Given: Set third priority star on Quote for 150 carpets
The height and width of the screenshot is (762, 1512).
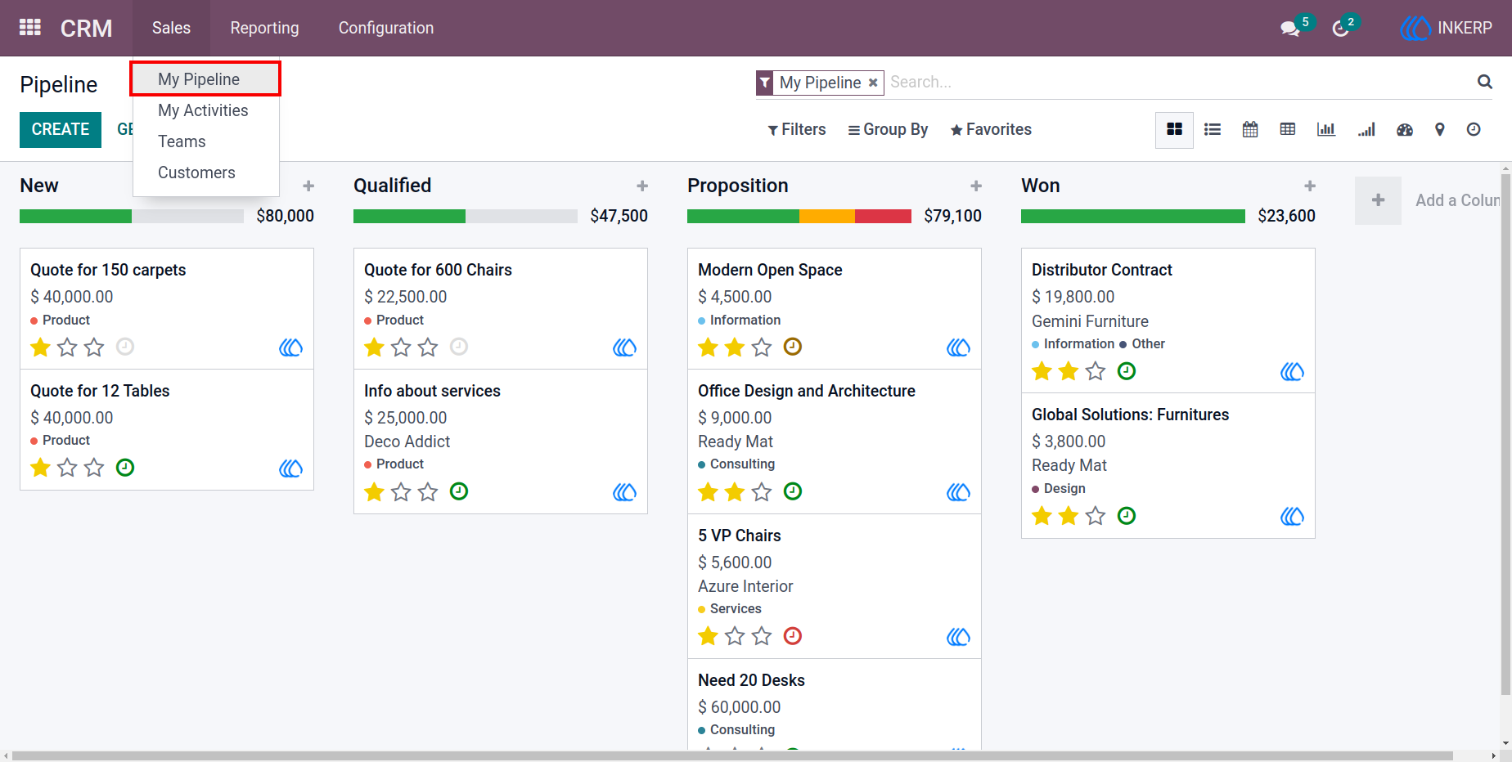Looking at the screenshot, I should coord(95,347).
